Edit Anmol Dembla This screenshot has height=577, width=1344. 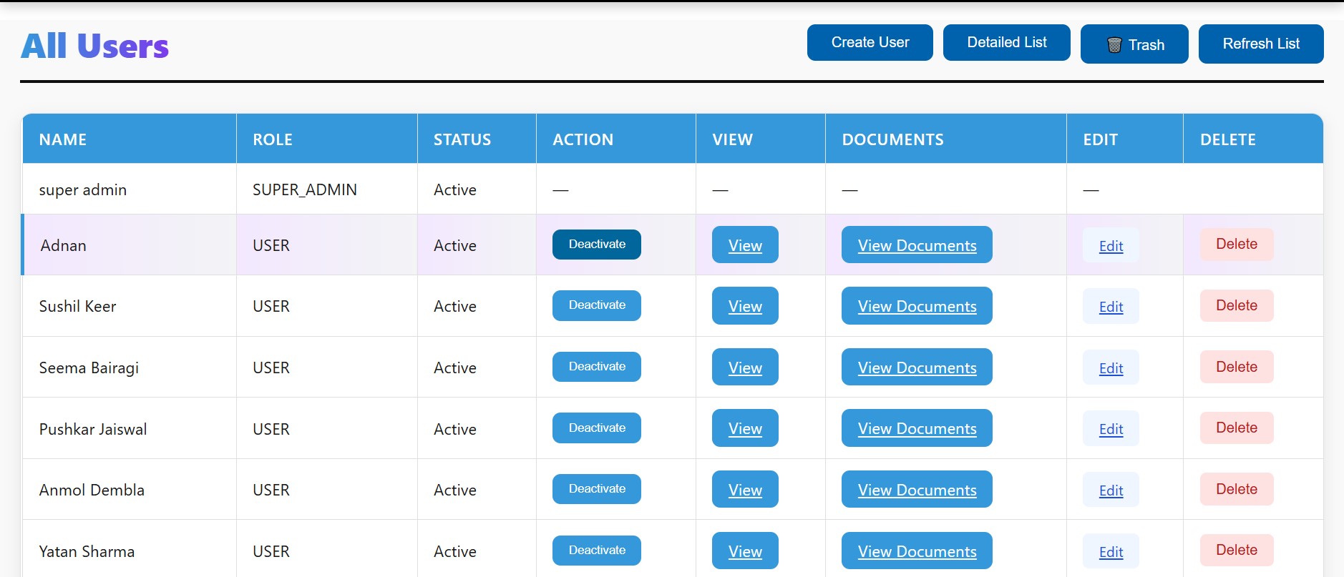coord(1111,490)
